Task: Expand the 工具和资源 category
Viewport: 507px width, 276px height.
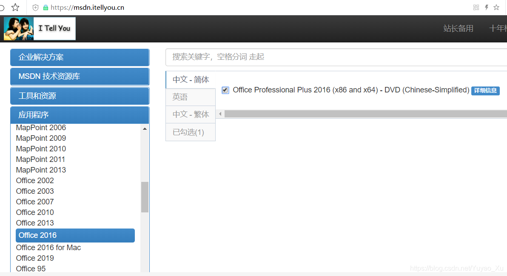Action: point(80,96)
